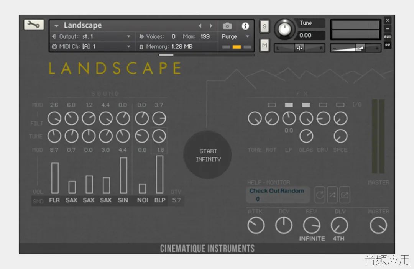414x269 pixels.
Task: Click the FLR filter knob
Action: pos(54,118)
